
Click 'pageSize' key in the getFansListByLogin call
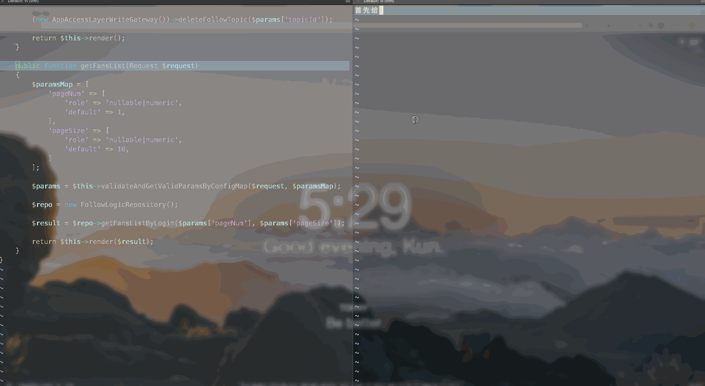pyautogui.click(x=313, y=223)
